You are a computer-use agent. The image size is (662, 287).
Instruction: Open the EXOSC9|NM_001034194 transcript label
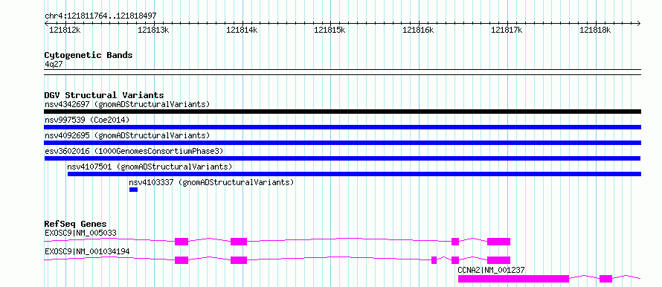tap(87, 251)
